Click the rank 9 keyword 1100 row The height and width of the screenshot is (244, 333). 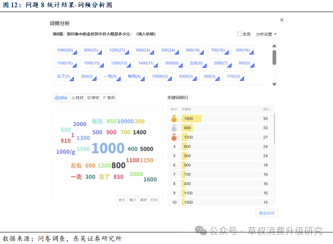221,193
